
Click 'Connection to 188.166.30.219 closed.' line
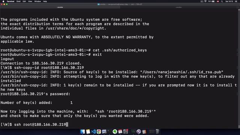click(x=41, y=63)
